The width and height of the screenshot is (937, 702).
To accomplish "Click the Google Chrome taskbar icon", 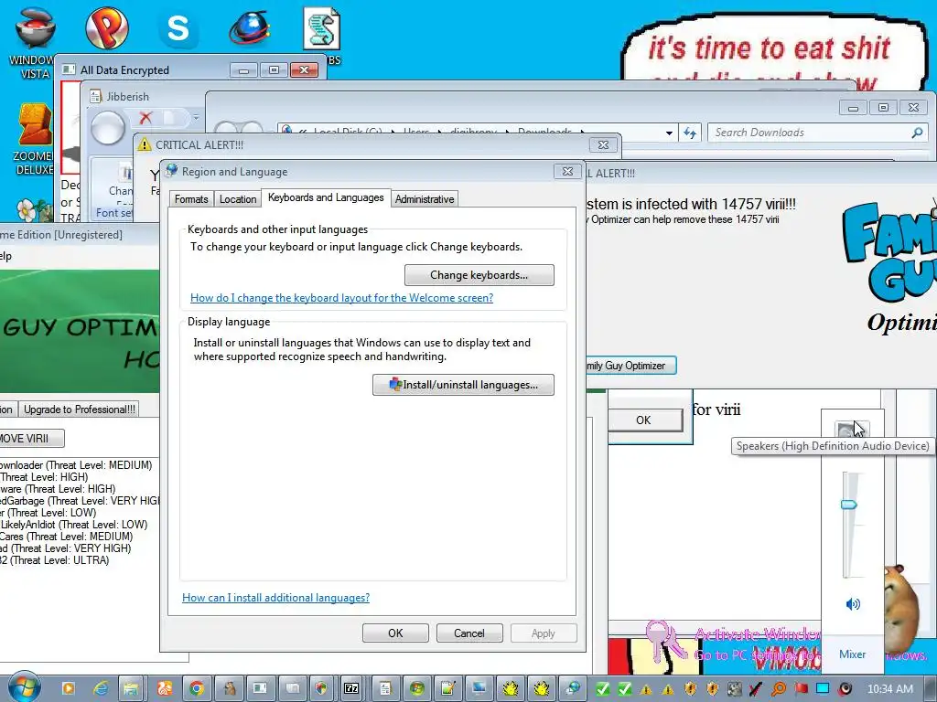I will tap(196, 688).
